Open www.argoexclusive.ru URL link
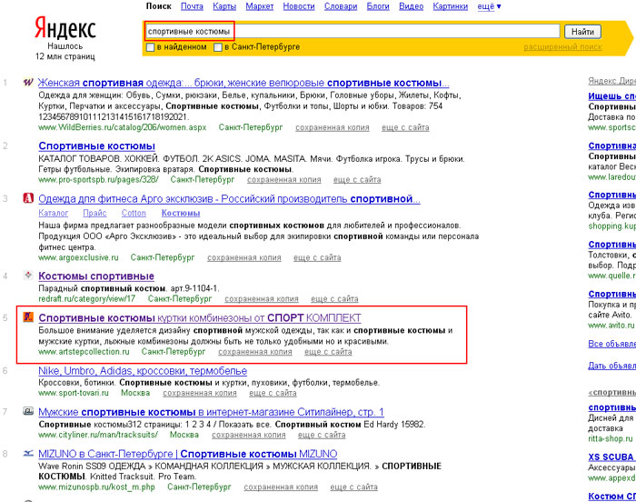Screen dimensions: 636x502 [x=78, y=257]
